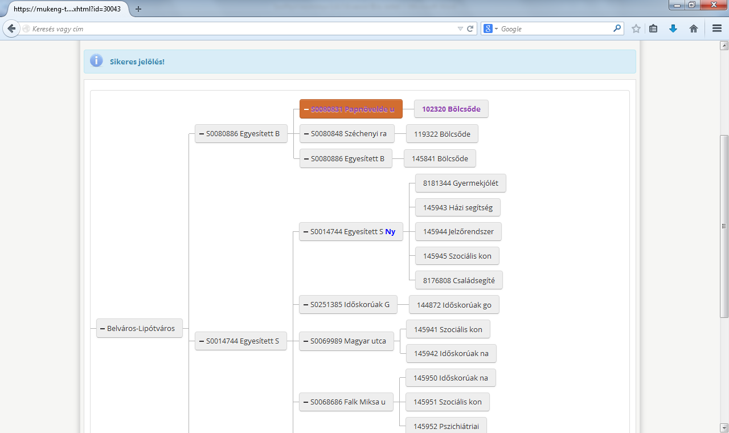
Task: Open a new tab with plus button
Action: click(x=138, y=9)
